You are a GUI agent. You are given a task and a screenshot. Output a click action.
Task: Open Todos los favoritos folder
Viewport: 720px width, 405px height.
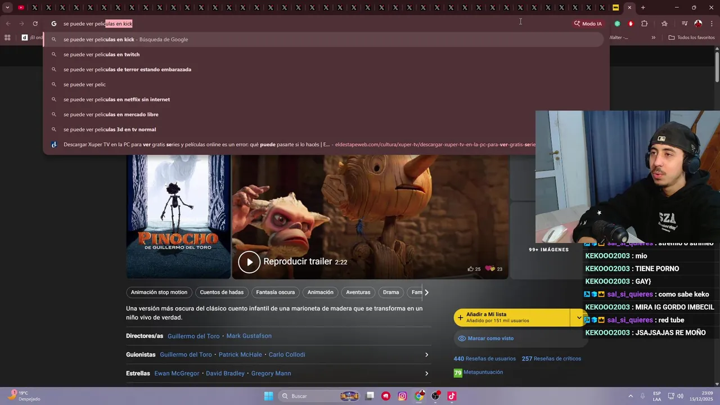[x=691, y=38]
